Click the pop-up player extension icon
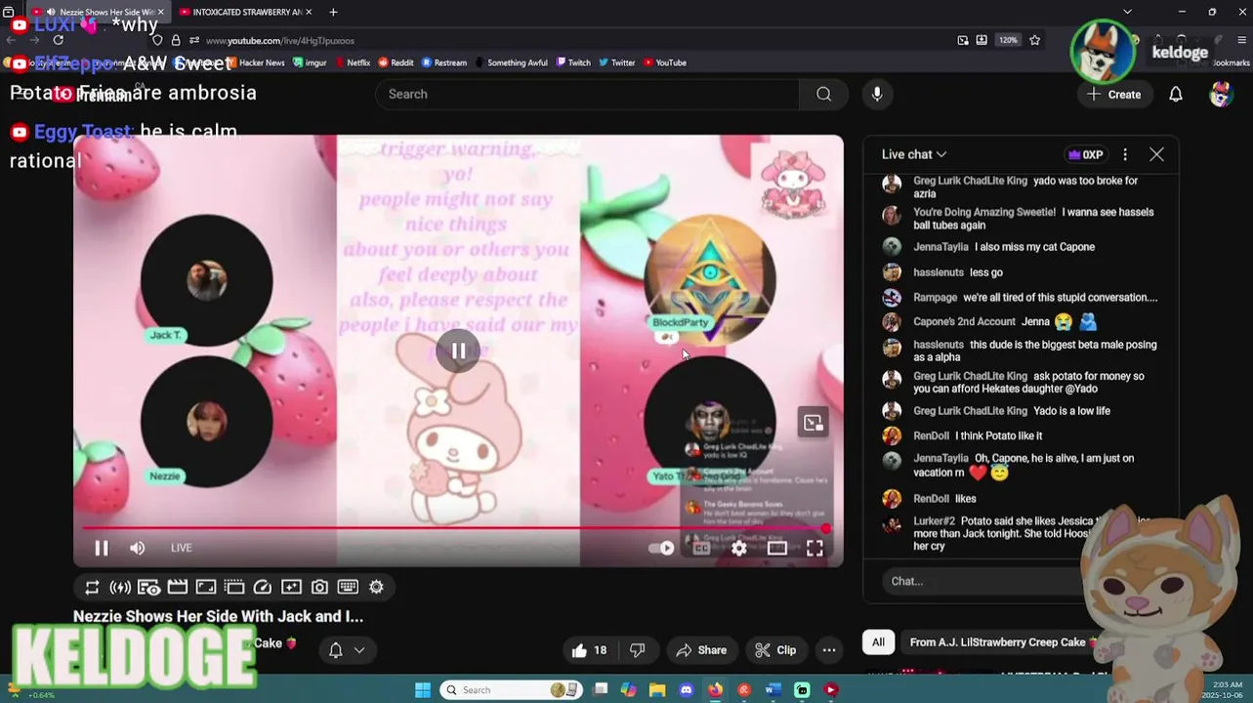Viewport: 1253px width, 703px height. click(234, 587)
